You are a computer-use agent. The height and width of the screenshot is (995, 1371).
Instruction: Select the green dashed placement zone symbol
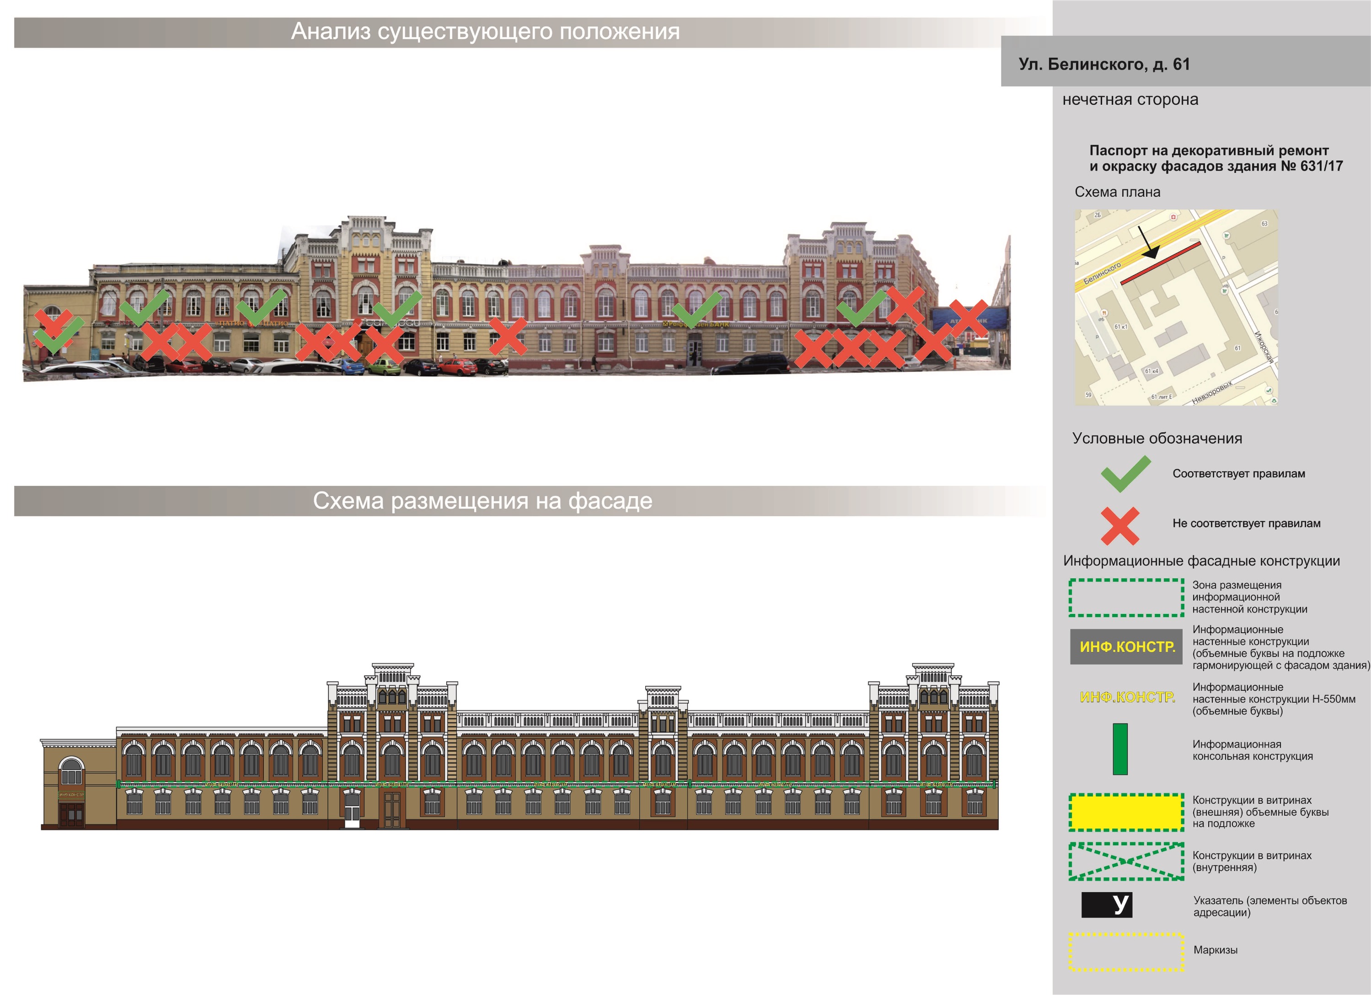pyautogui.click(x=1127, y=597)
